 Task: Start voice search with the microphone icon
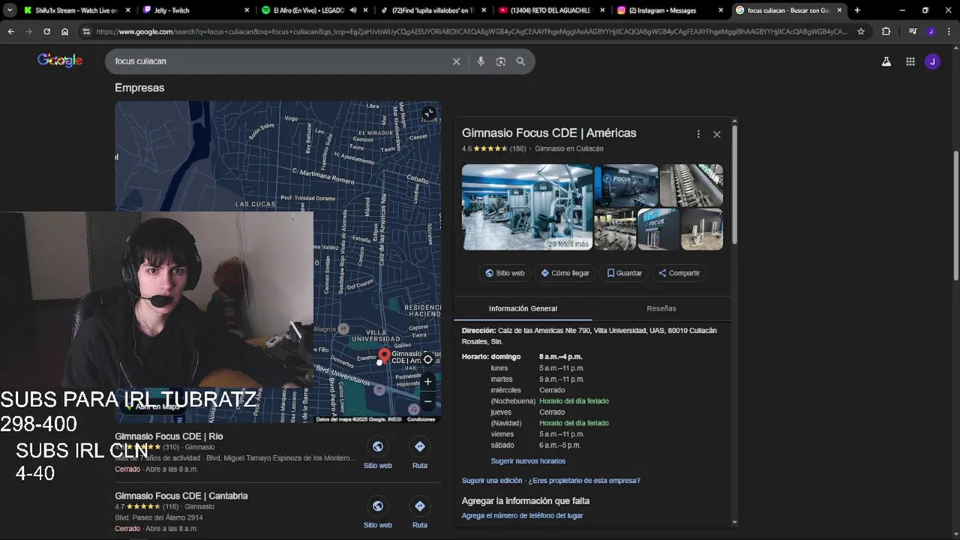[x=481, y=61]
